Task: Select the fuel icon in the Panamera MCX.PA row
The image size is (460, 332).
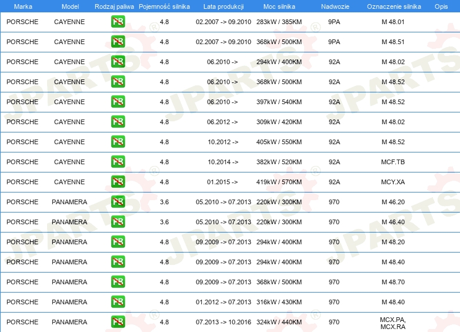Action: [x=118, y=322]
